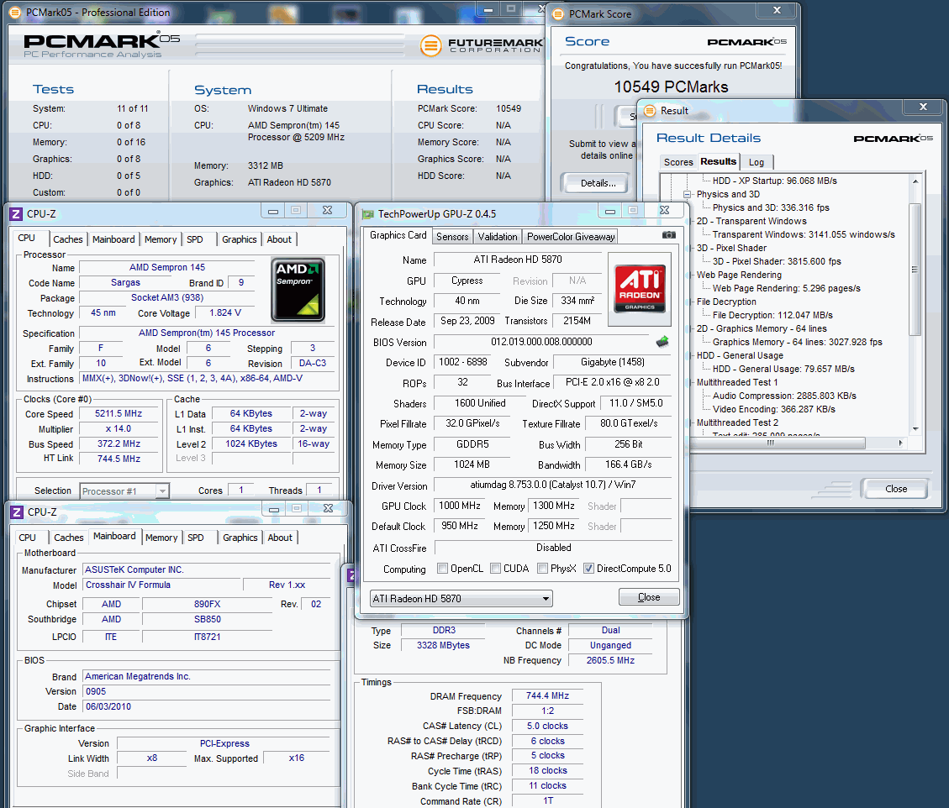Click the Z icon in the CPU-Z motherboard window's title bar

pos(17,512)
